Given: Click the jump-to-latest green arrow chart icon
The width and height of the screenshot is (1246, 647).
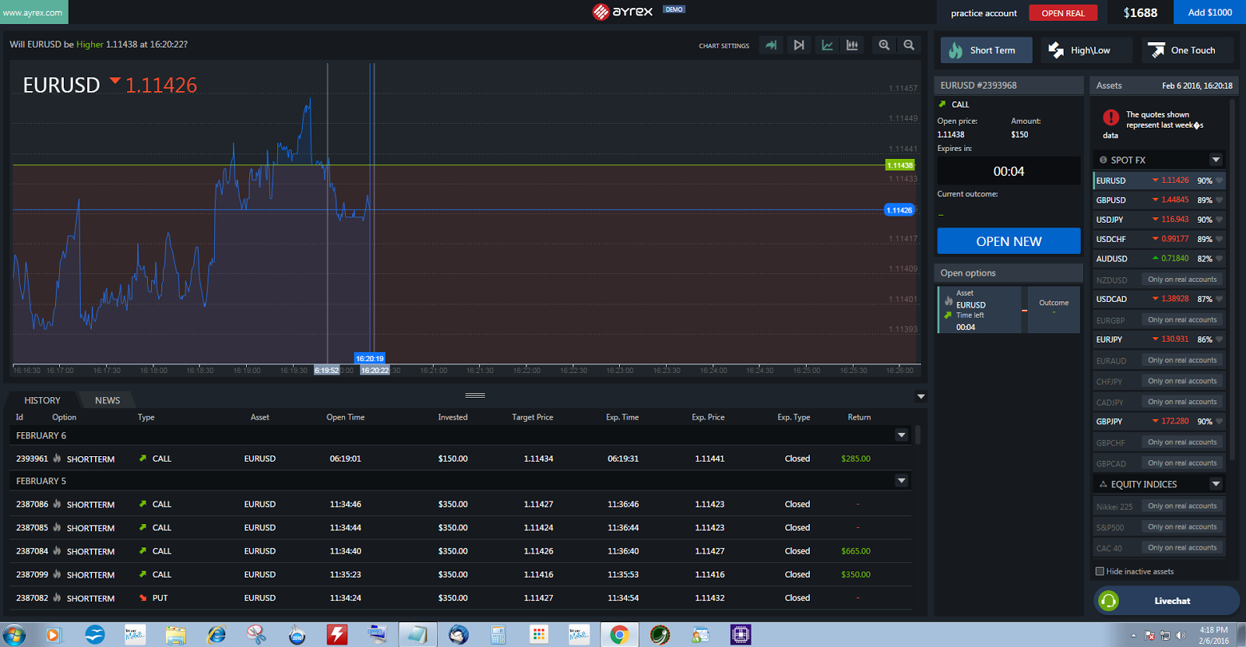Looking at the screenshot, I should pyautogui.click(x=771, y=45).
